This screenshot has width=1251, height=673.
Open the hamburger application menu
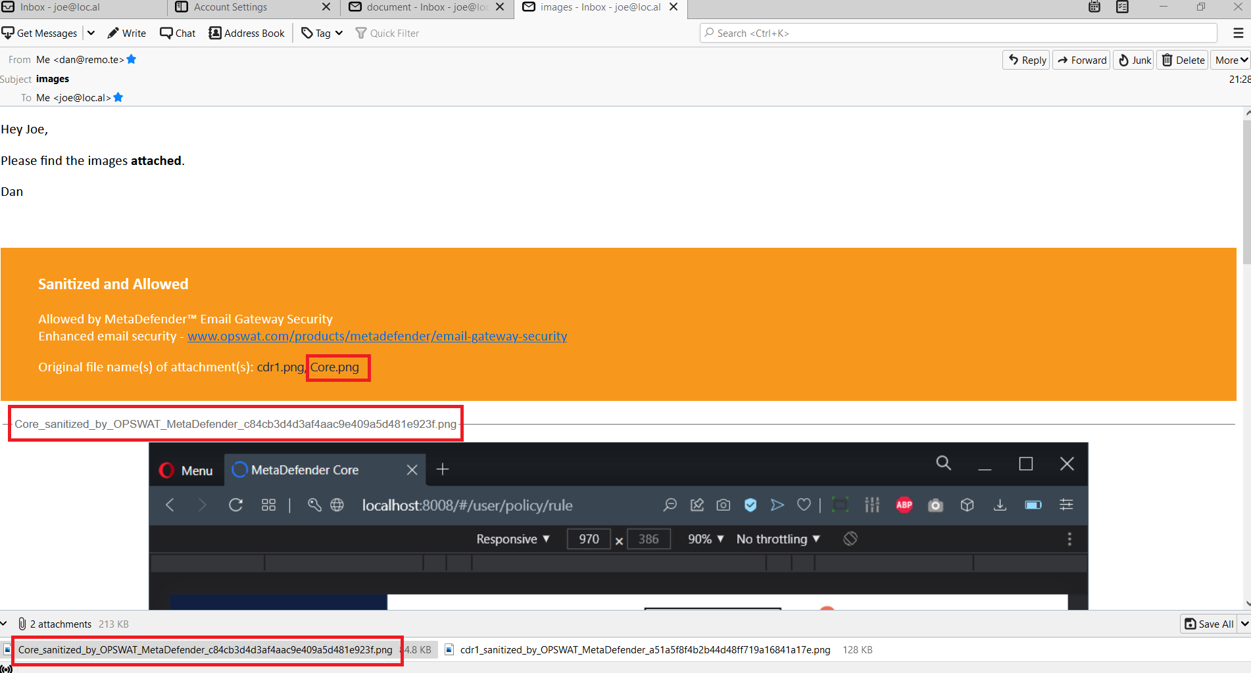[1238, 33]
